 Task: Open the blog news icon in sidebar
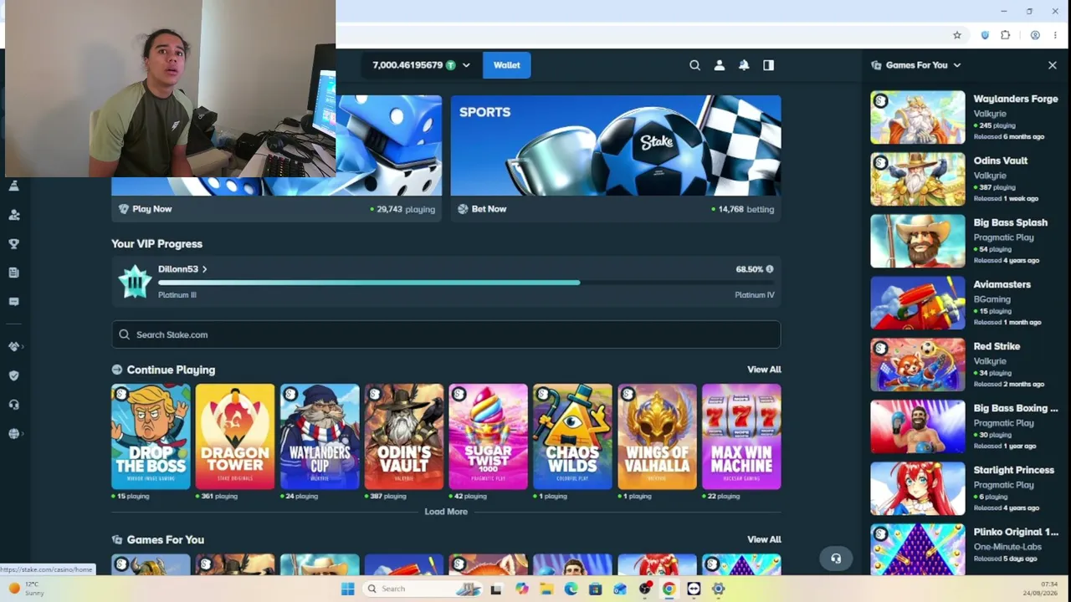pos(14,273)
